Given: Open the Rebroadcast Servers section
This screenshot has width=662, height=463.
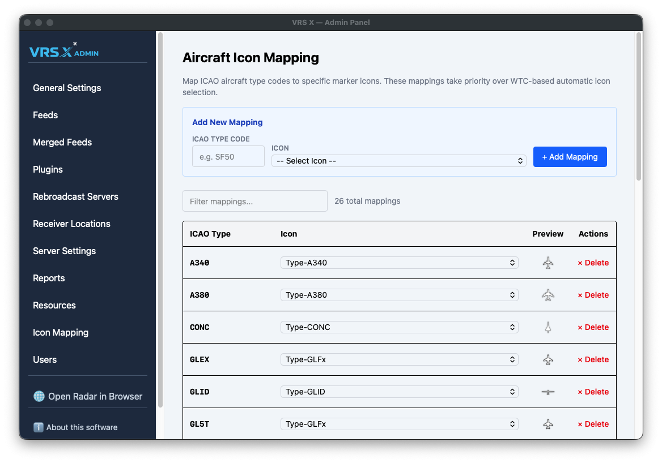Looking at the screenshot, I should click(x=75, y=196).
